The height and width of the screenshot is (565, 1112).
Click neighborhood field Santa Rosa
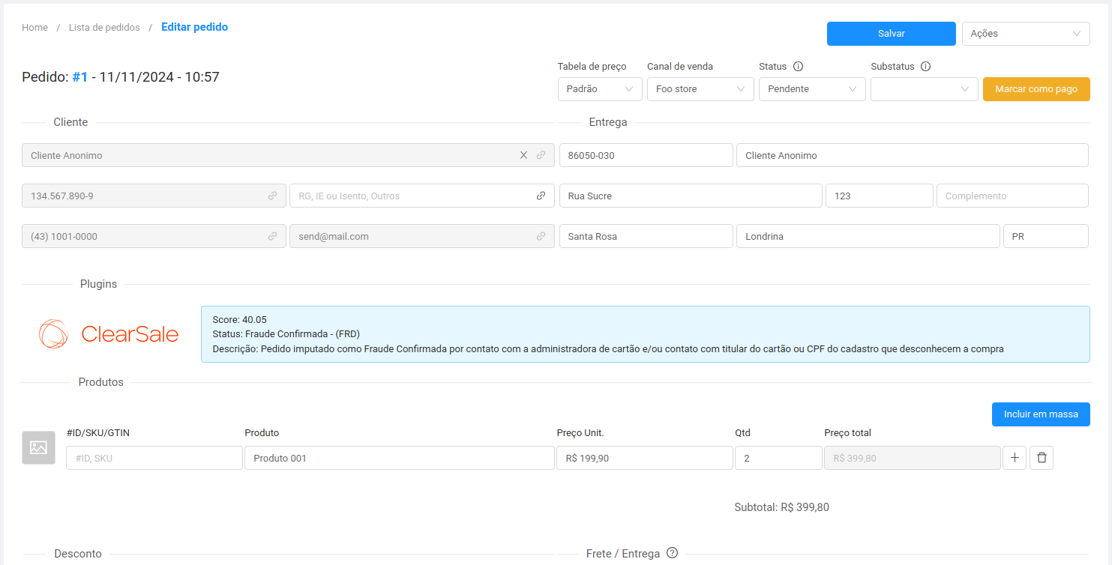click(x=646, y=236)
